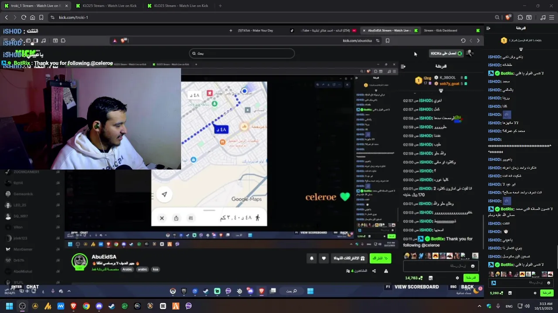Open AbuEidSA channel avatar
558x313 pixels.
79,261
